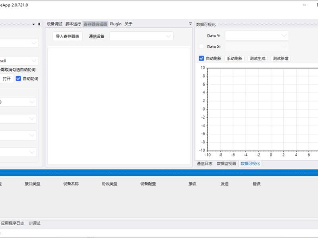This screenshot has width=318, height=238.
Task: Enable the Data X checkbox
Action: 202,46
